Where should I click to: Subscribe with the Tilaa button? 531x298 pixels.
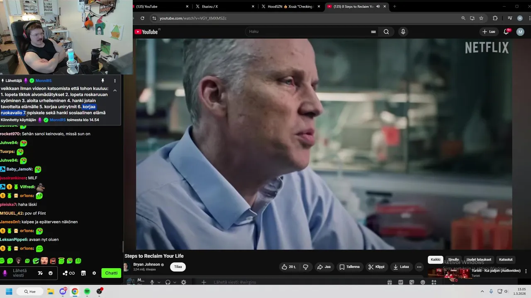(x=178, y=267)
